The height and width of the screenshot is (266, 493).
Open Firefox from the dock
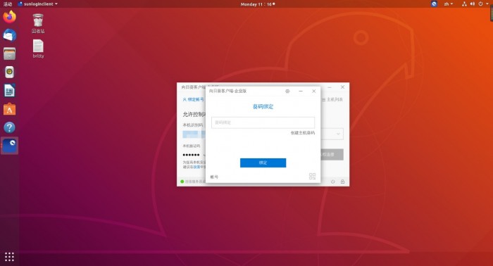point(9,17)
